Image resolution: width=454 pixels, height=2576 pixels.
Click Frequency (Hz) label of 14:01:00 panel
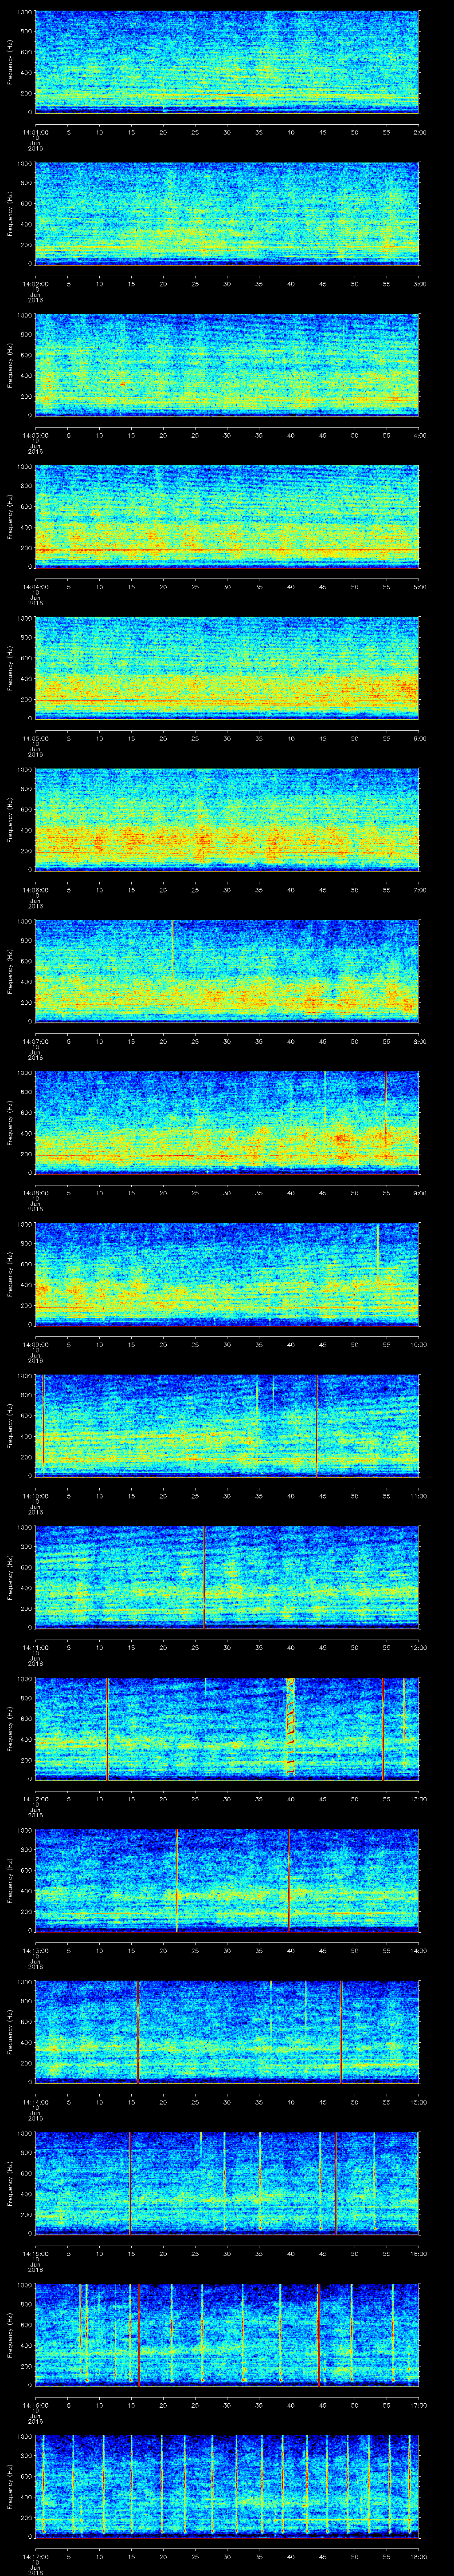coord(10,62)
